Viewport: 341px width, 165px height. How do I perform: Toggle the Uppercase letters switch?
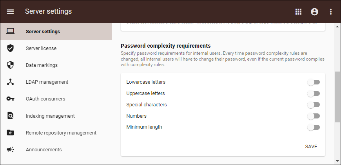tap(314, 93)
